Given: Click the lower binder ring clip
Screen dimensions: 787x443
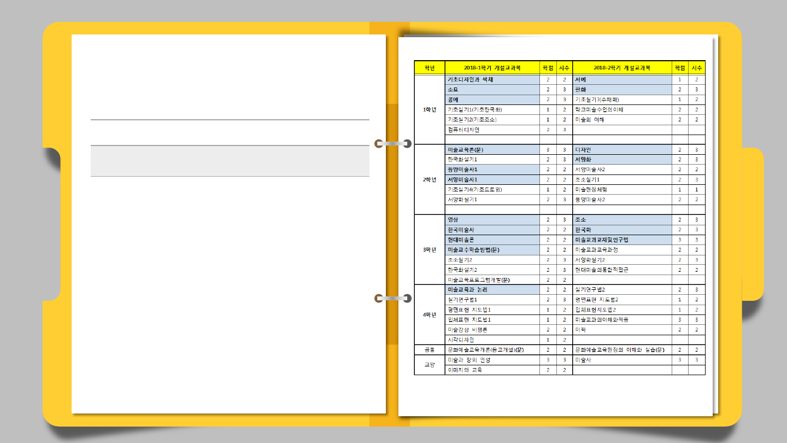Looking at the screenshot, I should [x=392, y=298].
